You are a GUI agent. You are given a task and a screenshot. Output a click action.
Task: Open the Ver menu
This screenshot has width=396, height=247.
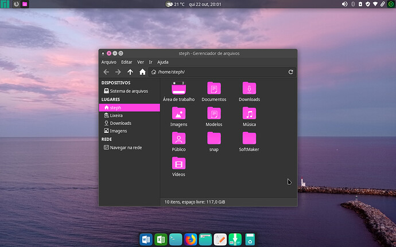(141, 62)
